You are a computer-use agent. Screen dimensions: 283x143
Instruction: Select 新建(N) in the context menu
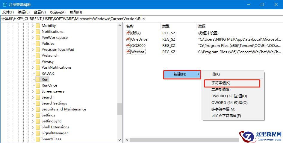tap(182, 74)
